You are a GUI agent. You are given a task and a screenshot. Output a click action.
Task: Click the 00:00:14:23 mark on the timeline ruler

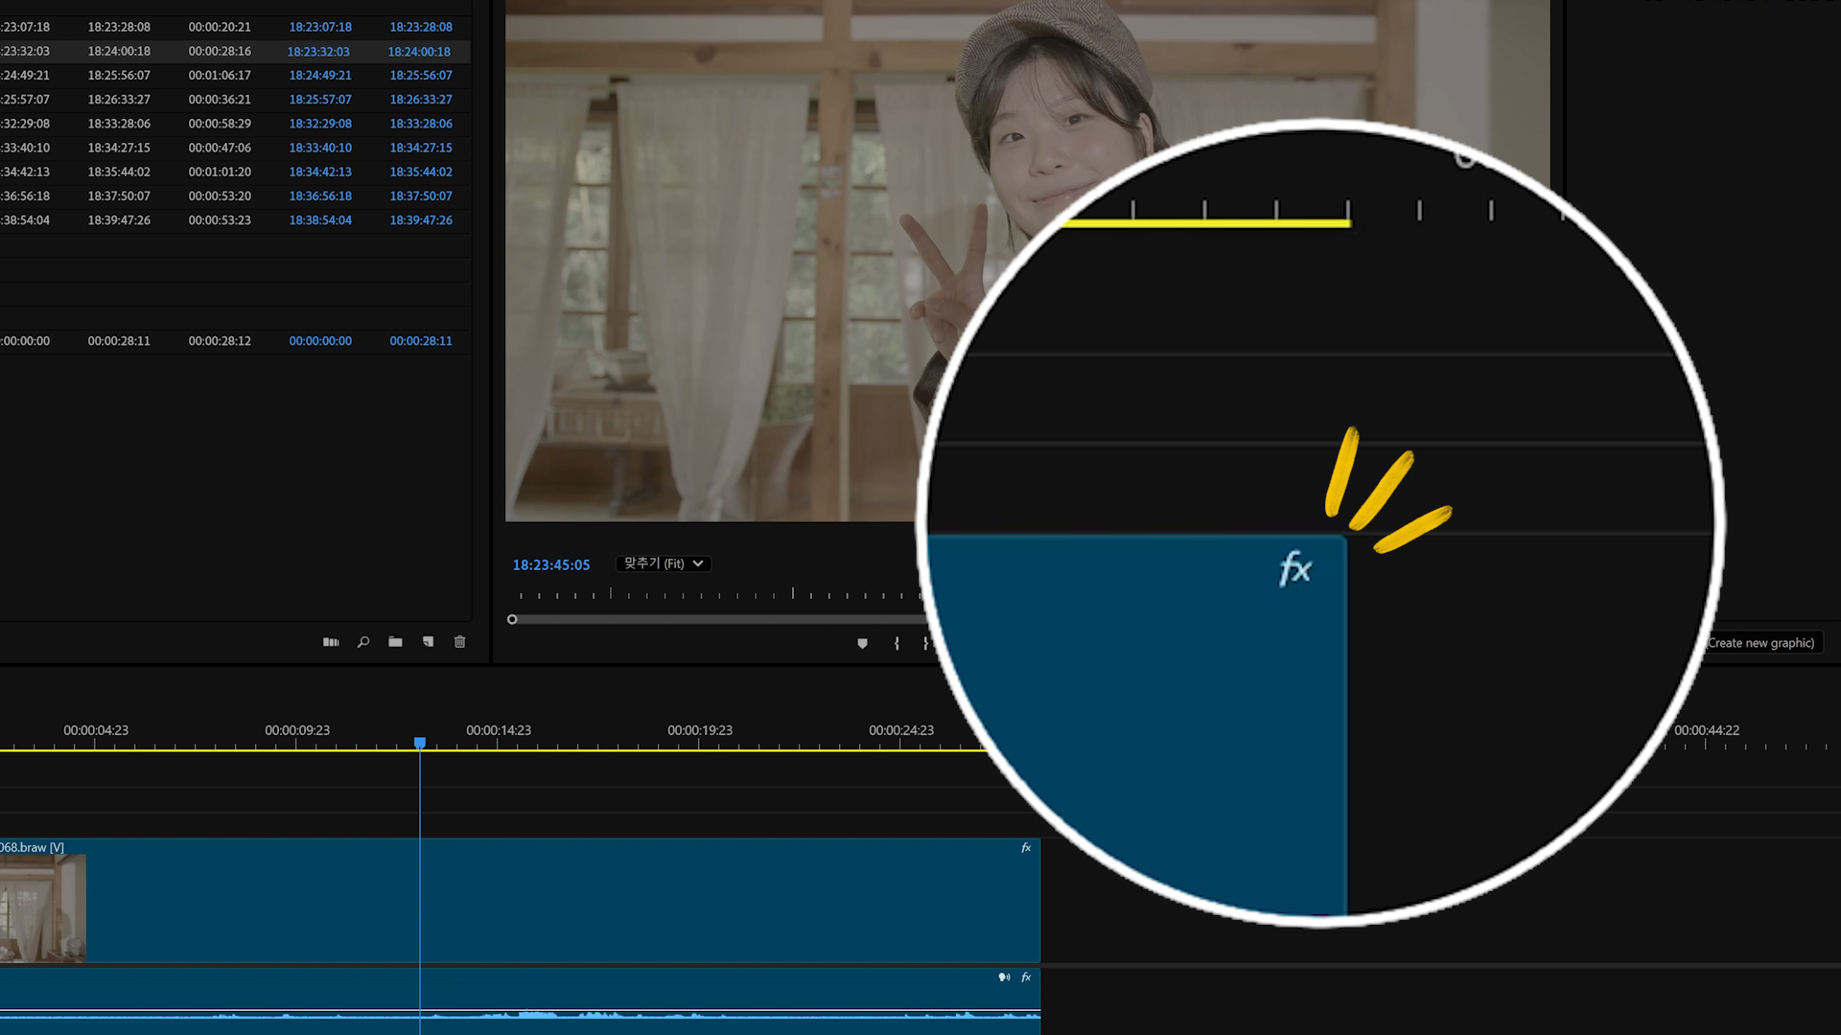click(x=499, y=730)
